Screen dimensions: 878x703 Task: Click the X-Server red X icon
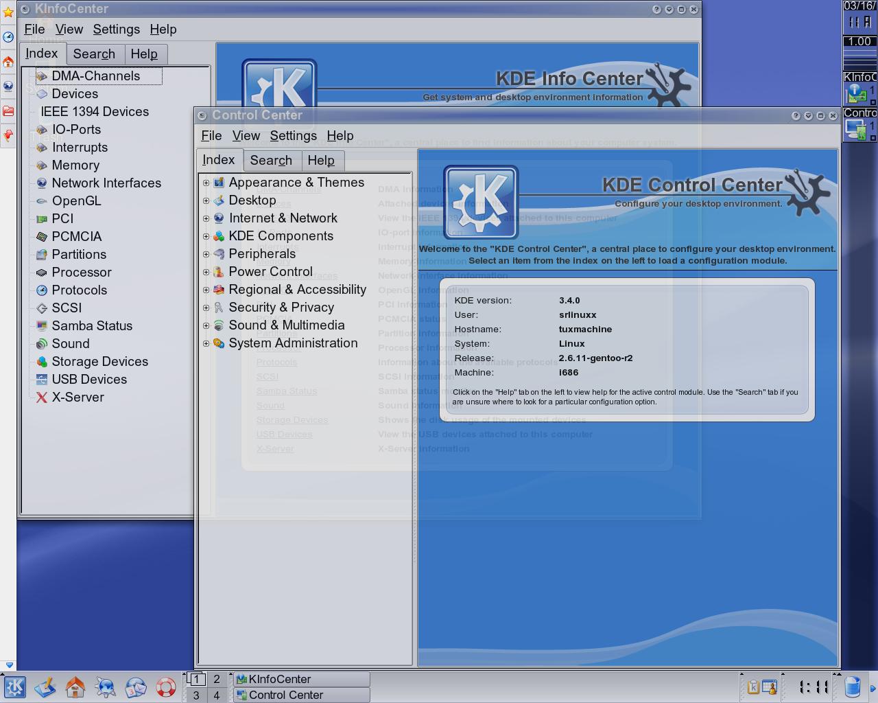click(42, 397)
